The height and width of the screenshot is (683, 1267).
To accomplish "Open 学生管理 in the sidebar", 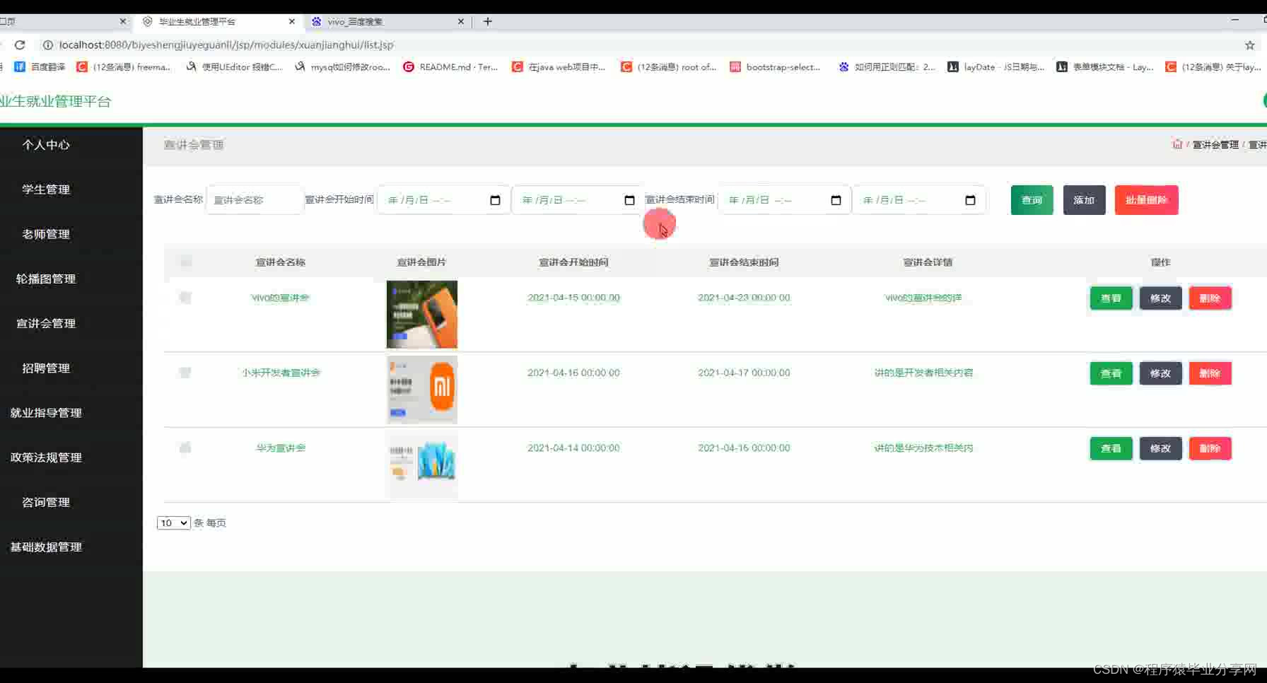I will click(46, 189).
